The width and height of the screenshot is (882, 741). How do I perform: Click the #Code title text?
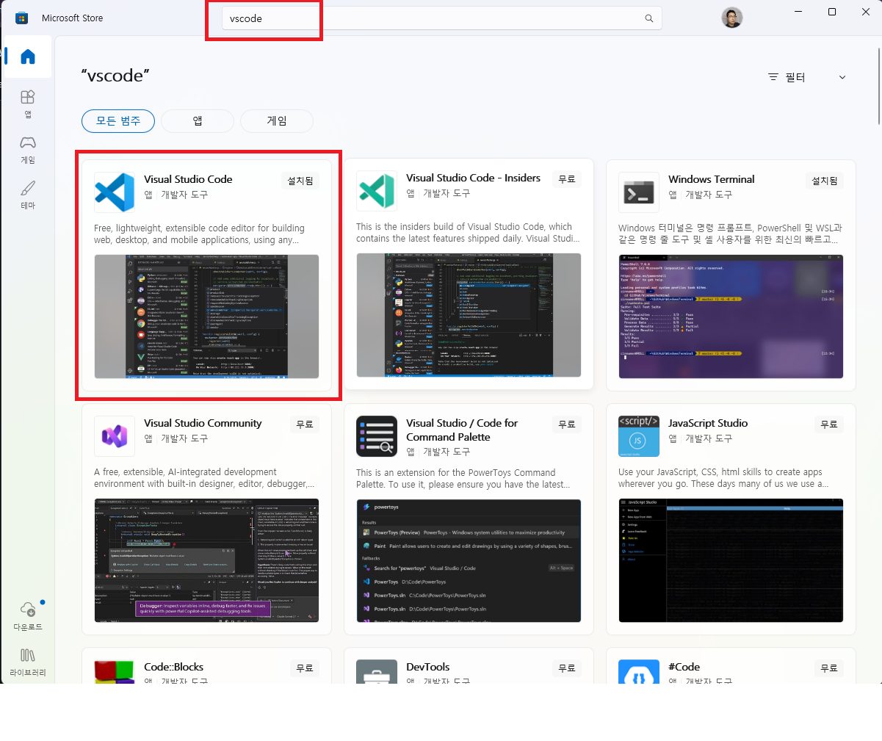(684, 667)
